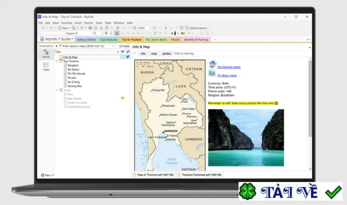
Task: Click the orange comment flag on Buy Tickets
Action: point(122,98)
